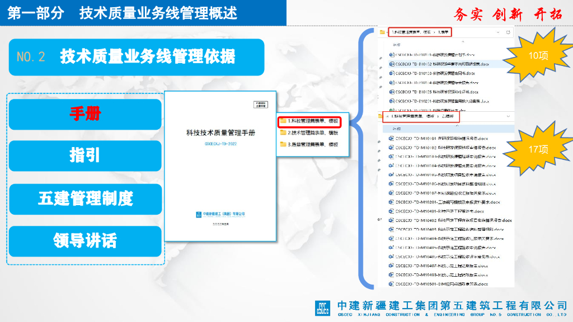Click Word icon of CSCECXJ-TD-M10404 file
Image resolution: width=573 pixels, height=322 pixels.
pos(391,238)
